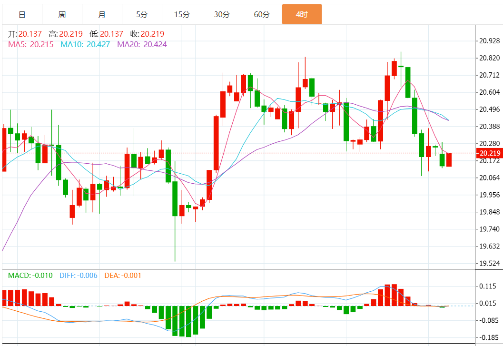Switch to the 5分 interval tab
503x346 pixels.
(142, 15)
